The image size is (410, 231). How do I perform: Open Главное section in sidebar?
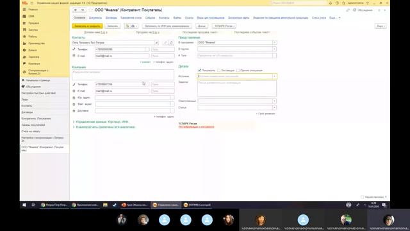33,10
